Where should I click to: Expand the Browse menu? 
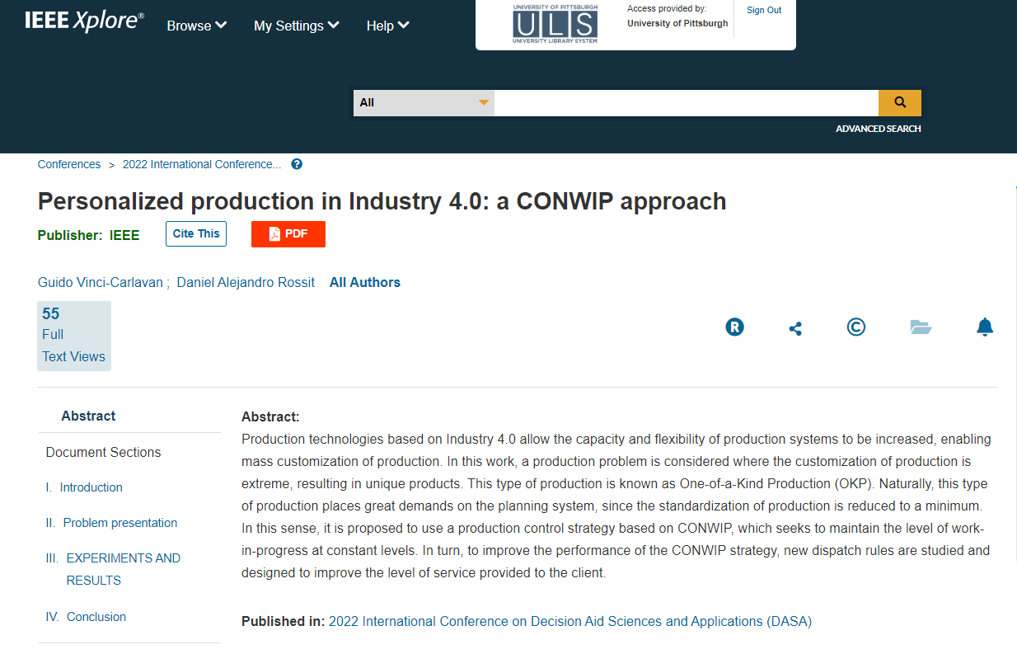tap(196, 26)
